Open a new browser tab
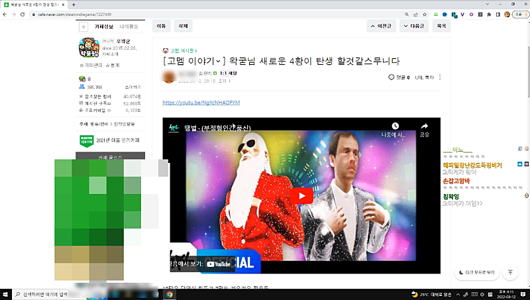The image size is (530, 300). 74,5
